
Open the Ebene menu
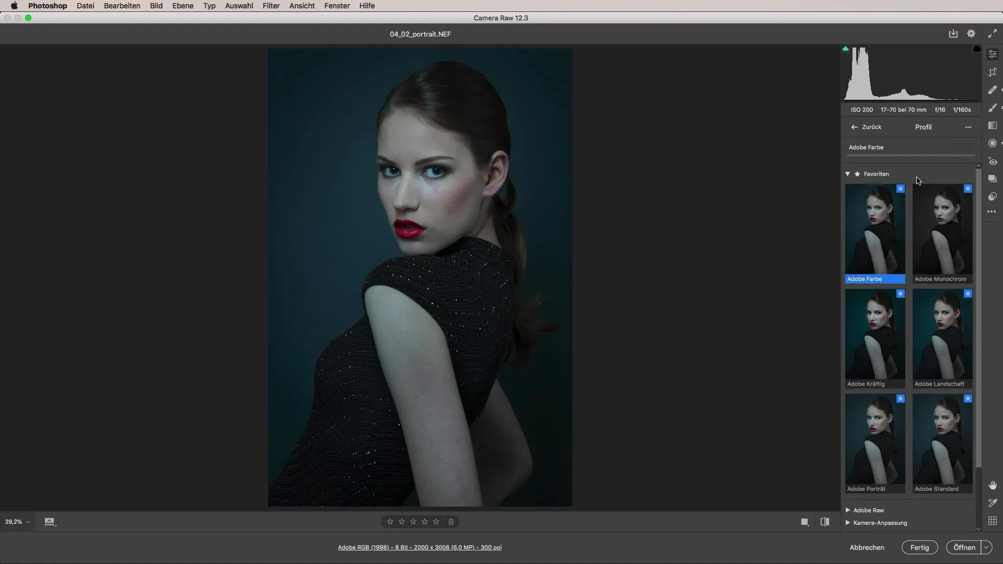[x=183, y=6]
